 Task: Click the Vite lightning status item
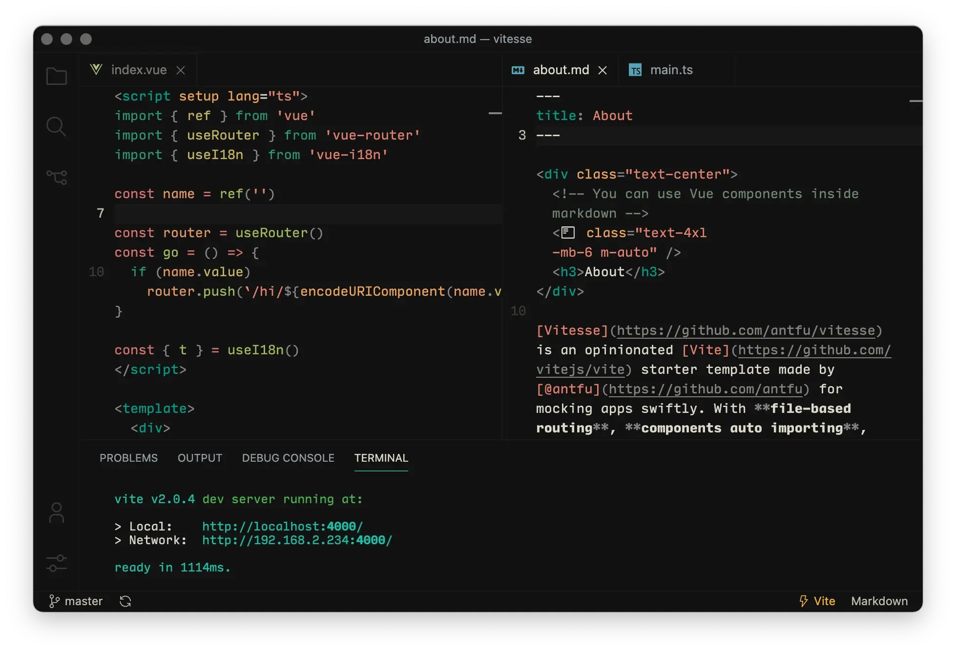point(817,601)
